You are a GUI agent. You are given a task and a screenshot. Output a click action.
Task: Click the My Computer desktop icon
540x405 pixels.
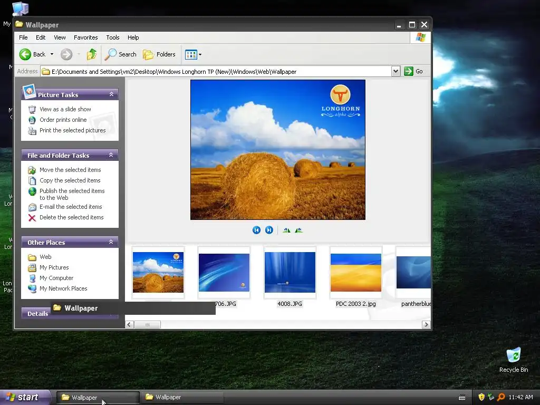[x=20, y=8]
